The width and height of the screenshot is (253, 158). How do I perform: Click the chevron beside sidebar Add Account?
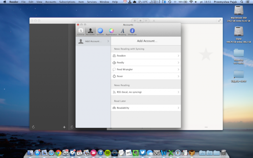point(108,41)
